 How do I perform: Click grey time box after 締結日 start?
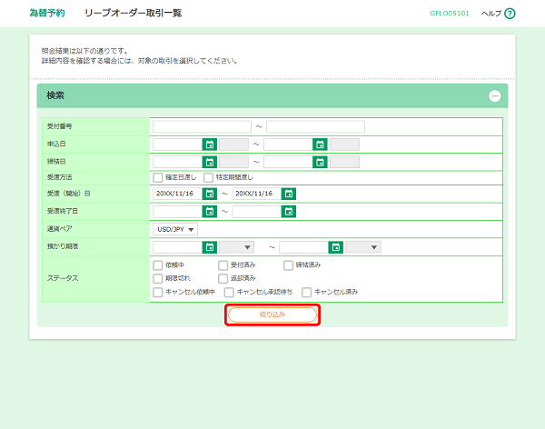click(x=234, y=162)
